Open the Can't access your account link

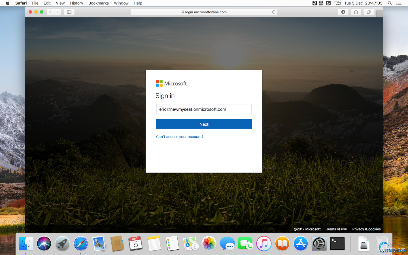180,137
